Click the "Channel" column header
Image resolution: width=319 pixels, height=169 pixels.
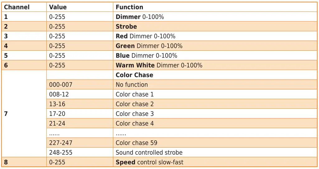click(16, 7)
